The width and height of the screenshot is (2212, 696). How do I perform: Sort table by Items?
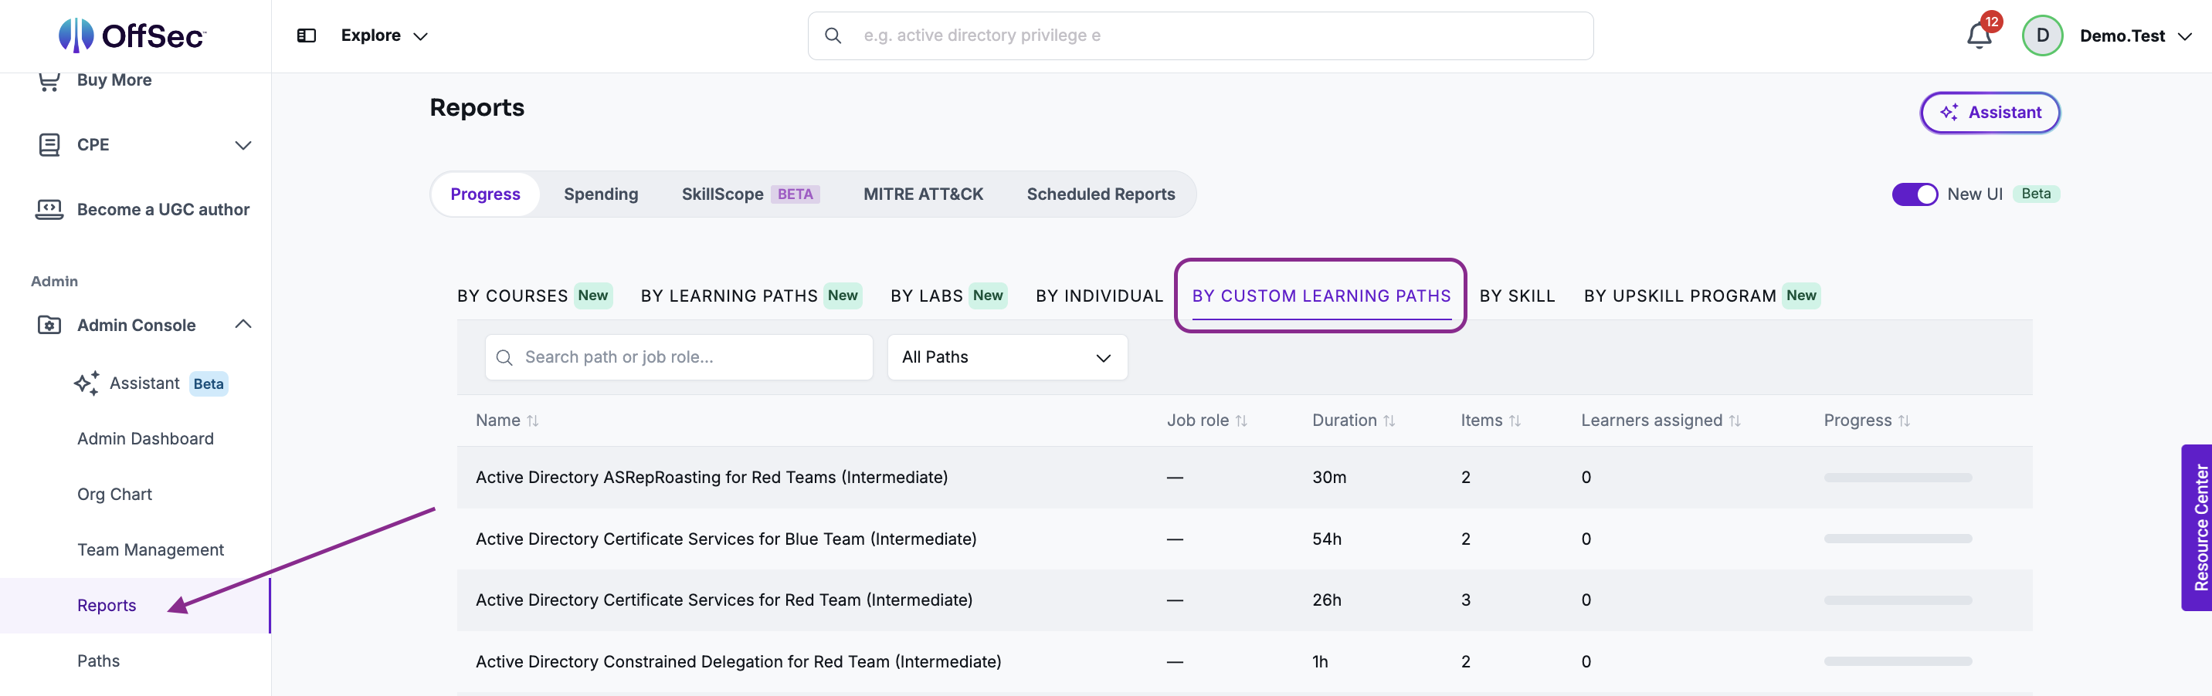1514,421
